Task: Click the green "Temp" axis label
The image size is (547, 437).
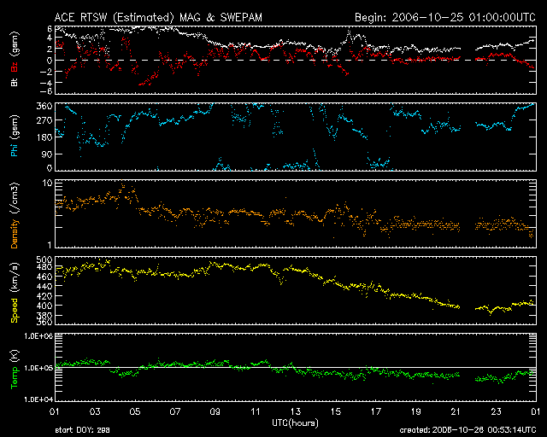Action: [15, 378]
